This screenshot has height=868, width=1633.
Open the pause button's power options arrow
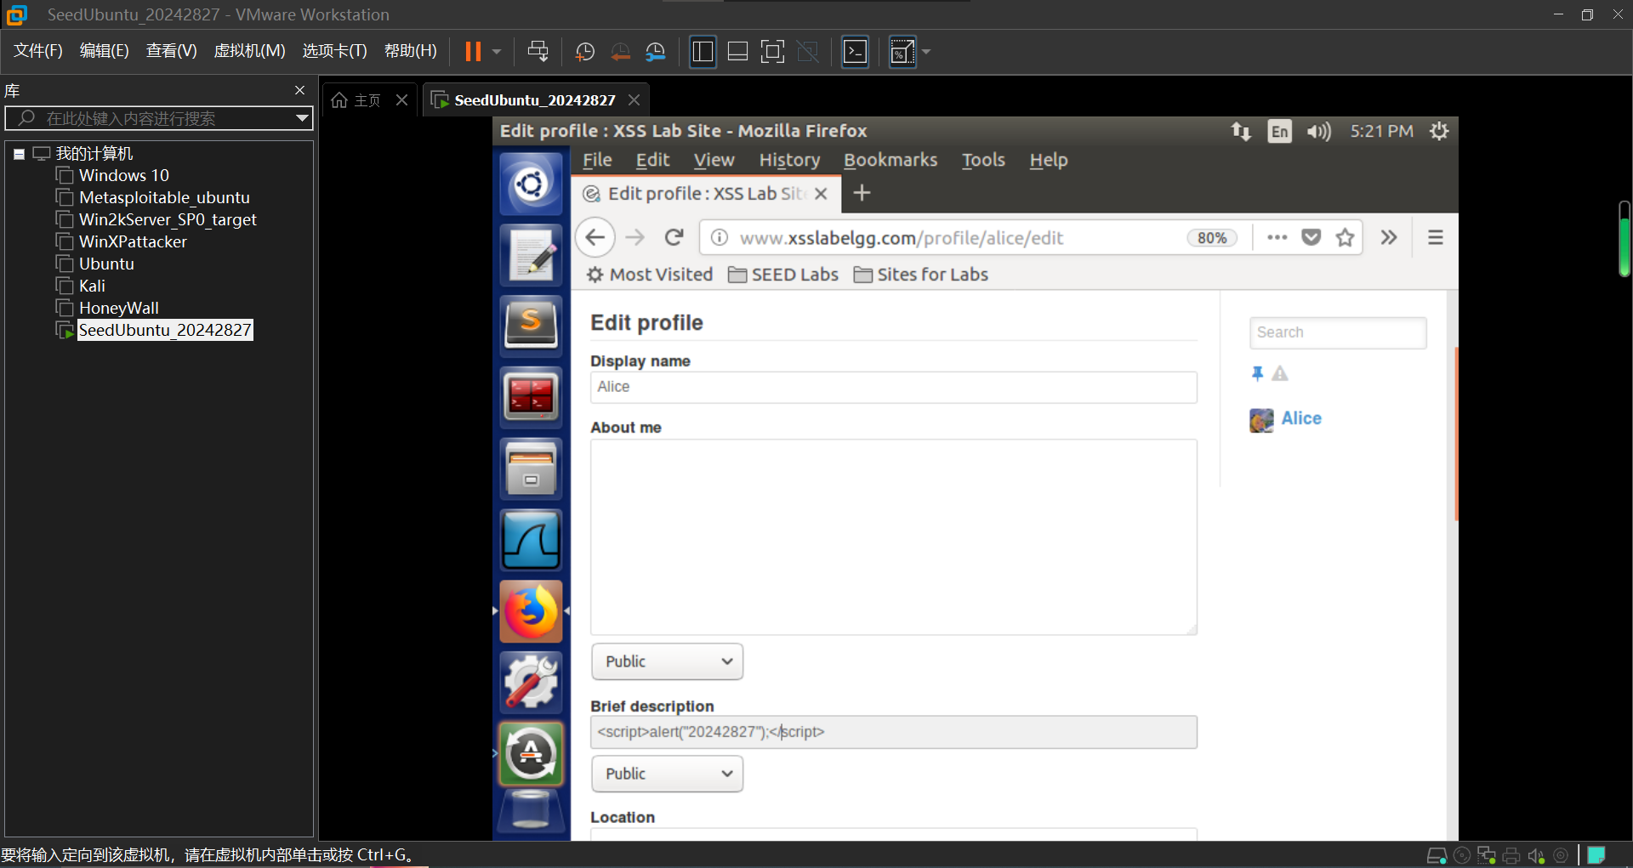point(497,52)
